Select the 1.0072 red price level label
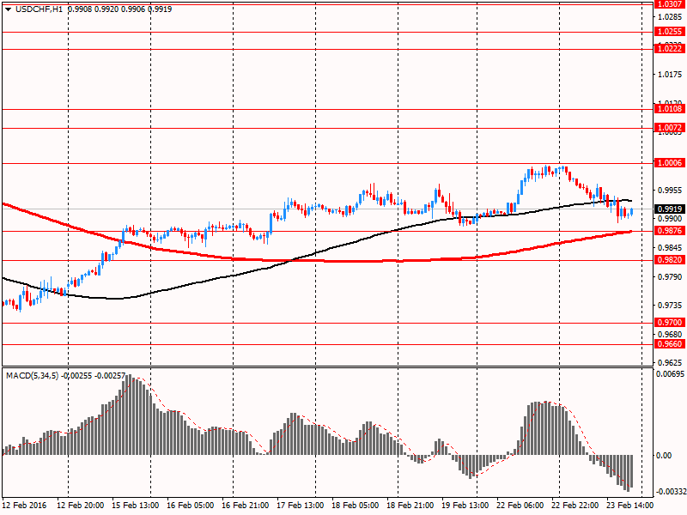 tap(670, 128)
